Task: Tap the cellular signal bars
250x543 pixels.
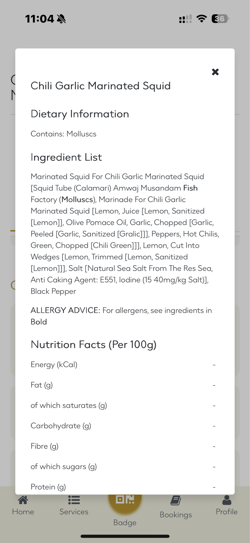Action: tap(185, 19)
